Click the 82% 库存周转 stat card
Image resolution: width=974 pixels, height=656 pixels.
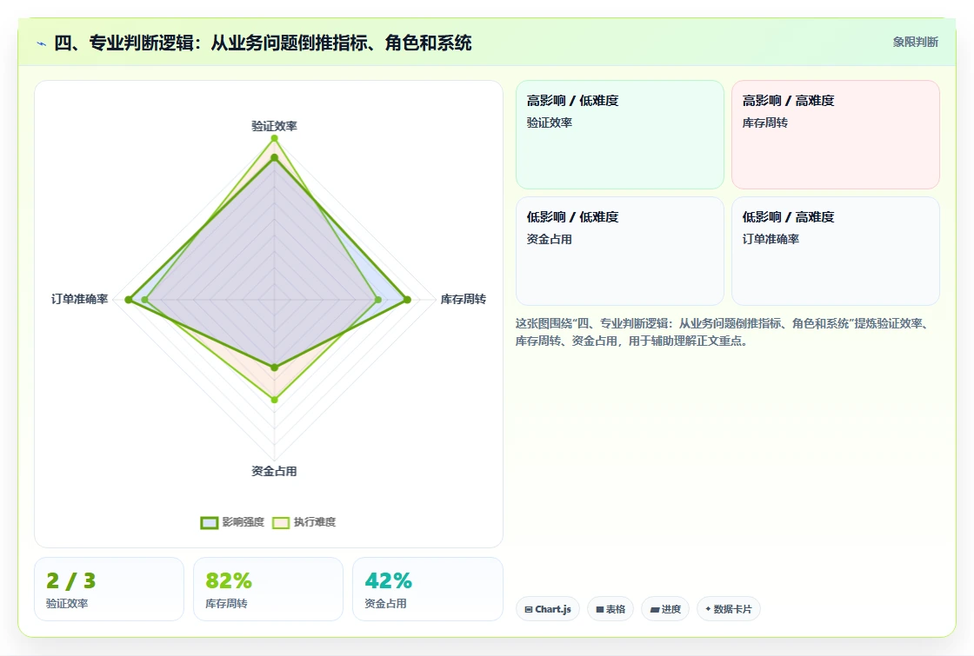[269, 589]
